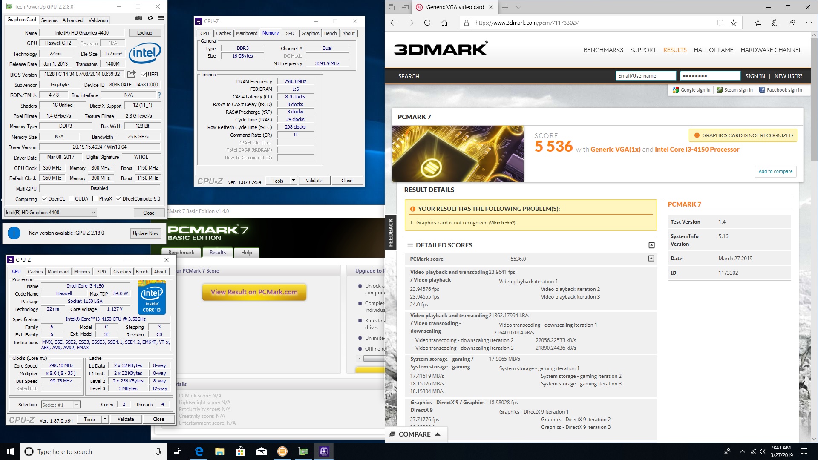The width and height of the screenshot is (818, 460).
Task: Open the Edge home page button
Action: pyautogui.click(x=444, y=23)
